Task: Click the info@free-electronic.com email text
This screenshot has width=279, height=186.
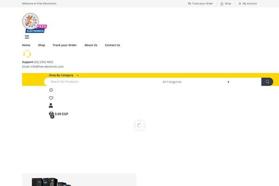Action: (x=47, y=66)
